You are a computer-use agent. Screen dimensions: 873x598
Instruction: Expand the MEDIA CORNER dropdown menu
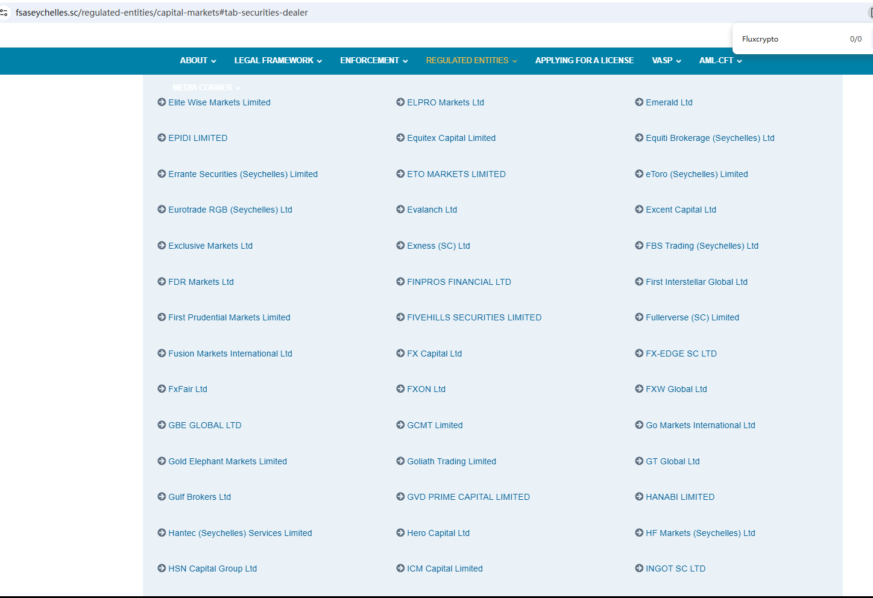(206, 88)
